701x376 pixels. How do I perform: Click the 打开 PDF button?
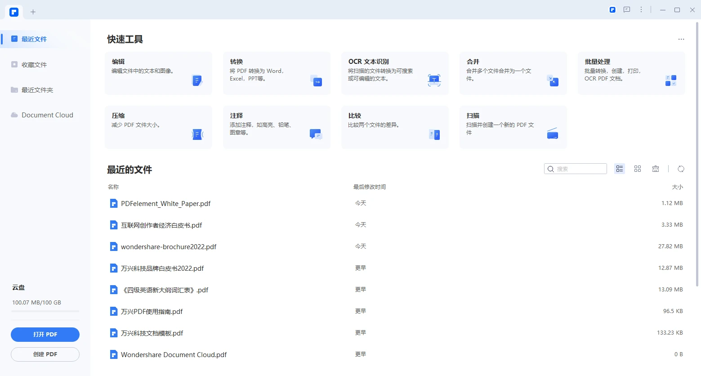[45, 334]
